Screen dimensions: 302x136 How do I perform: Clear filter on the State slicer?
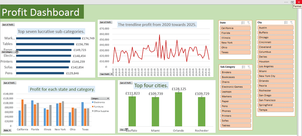point(249,23)
